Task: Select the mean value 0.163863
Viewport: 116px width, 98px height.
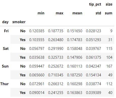Action: (75, 93)
